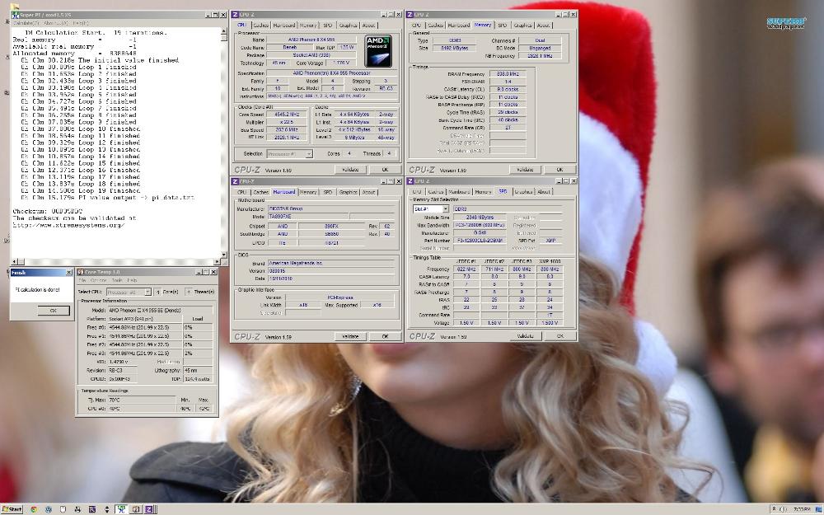The width and height of the screenshot is (824, 515).
Task: Switch to Graphics tab in top-left CPU-Z window
Action: pos(348,26)
